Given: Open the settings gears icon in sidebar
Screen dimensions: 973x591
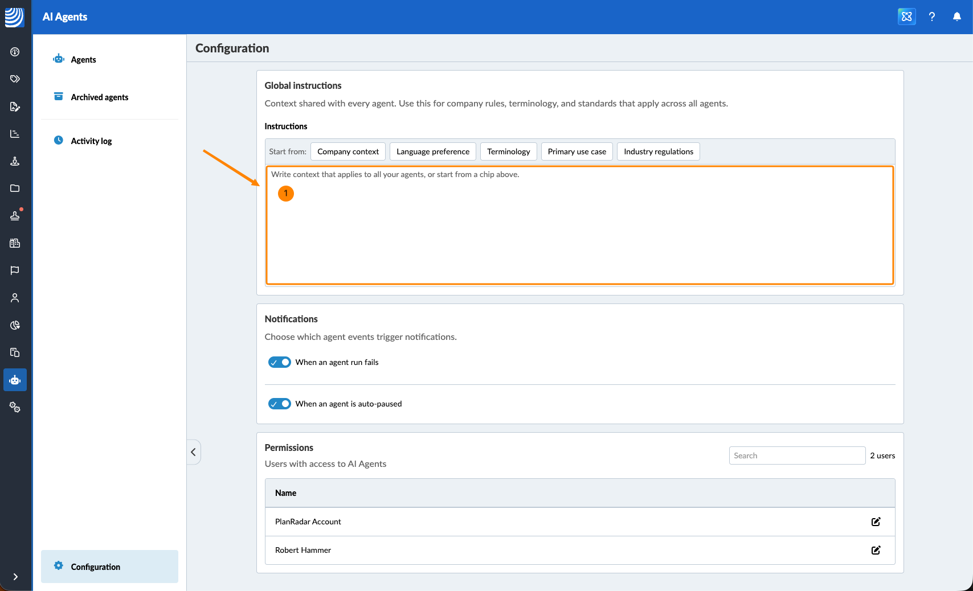Looking at the screenshot, I should (x=15, y=407).
